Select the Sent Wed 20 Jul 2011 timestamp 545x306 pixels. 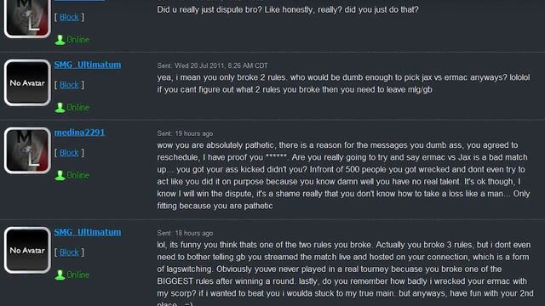(x=212, y=65)
